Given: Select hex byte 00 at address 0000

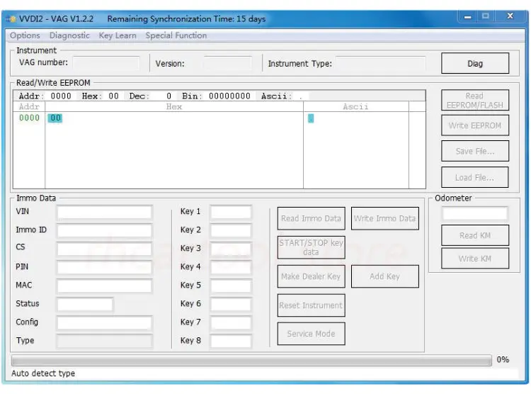Looking at the screenshot, I should click(x=55, y=118).
